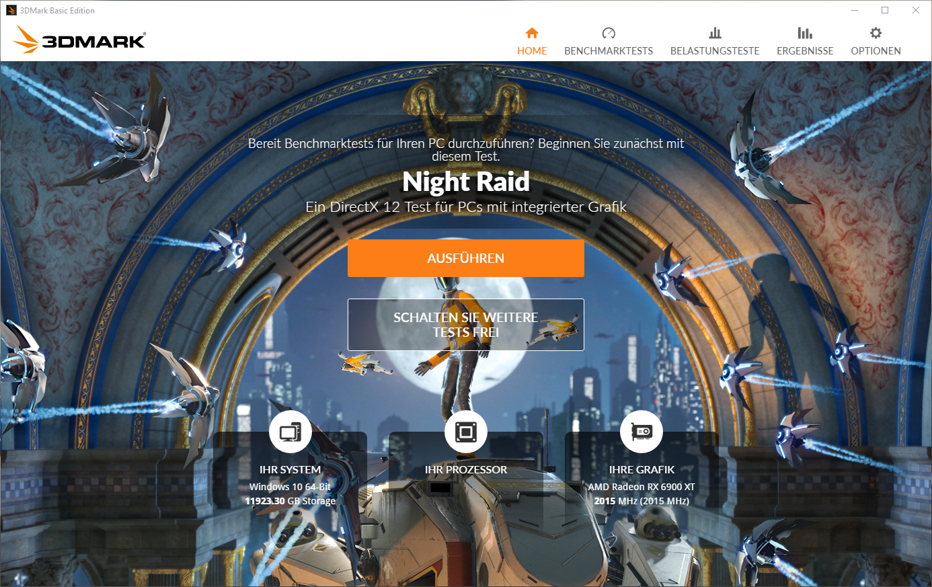Click the Bereit Benchmarktests intro text
Viewport: 932px width, 587px height.
coord(466,150)
